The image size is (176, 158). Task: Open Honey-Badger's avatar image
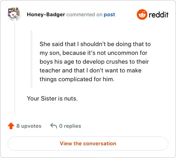pos(14,14)
